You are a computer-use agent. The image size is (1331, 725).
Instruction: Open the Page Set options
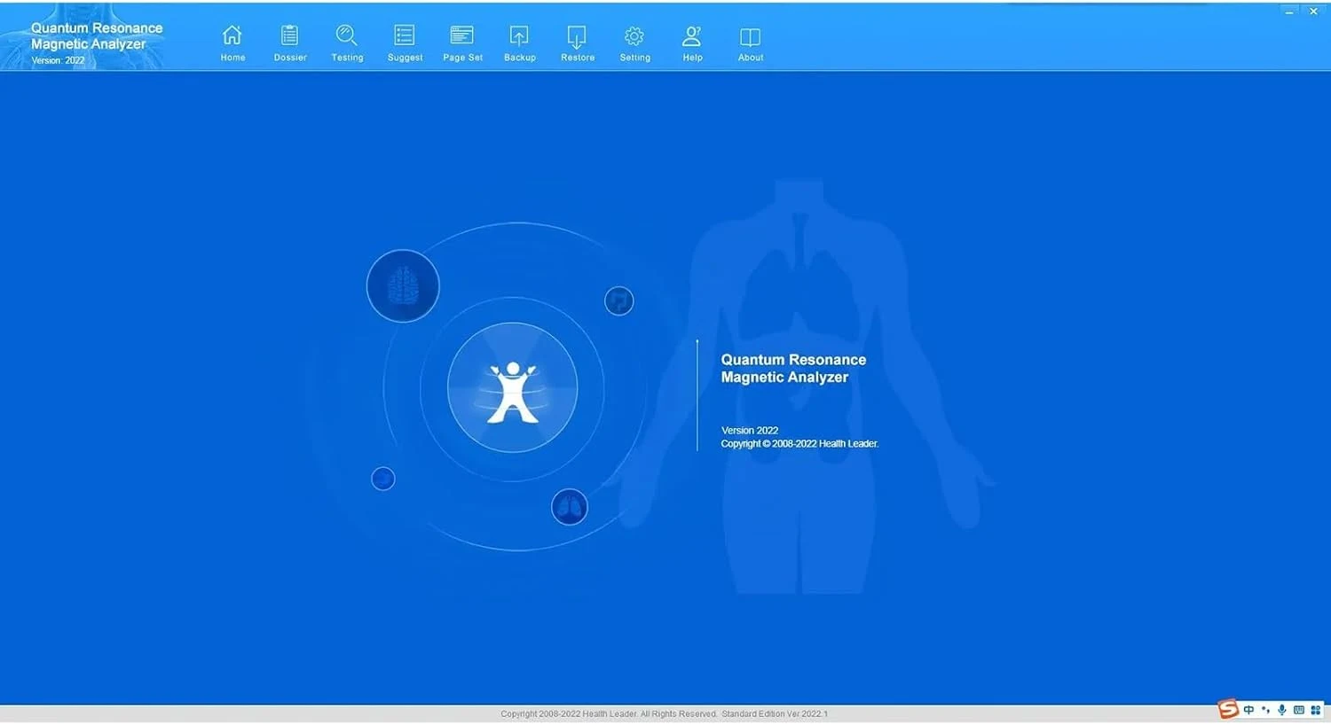[x=462, y=43]
